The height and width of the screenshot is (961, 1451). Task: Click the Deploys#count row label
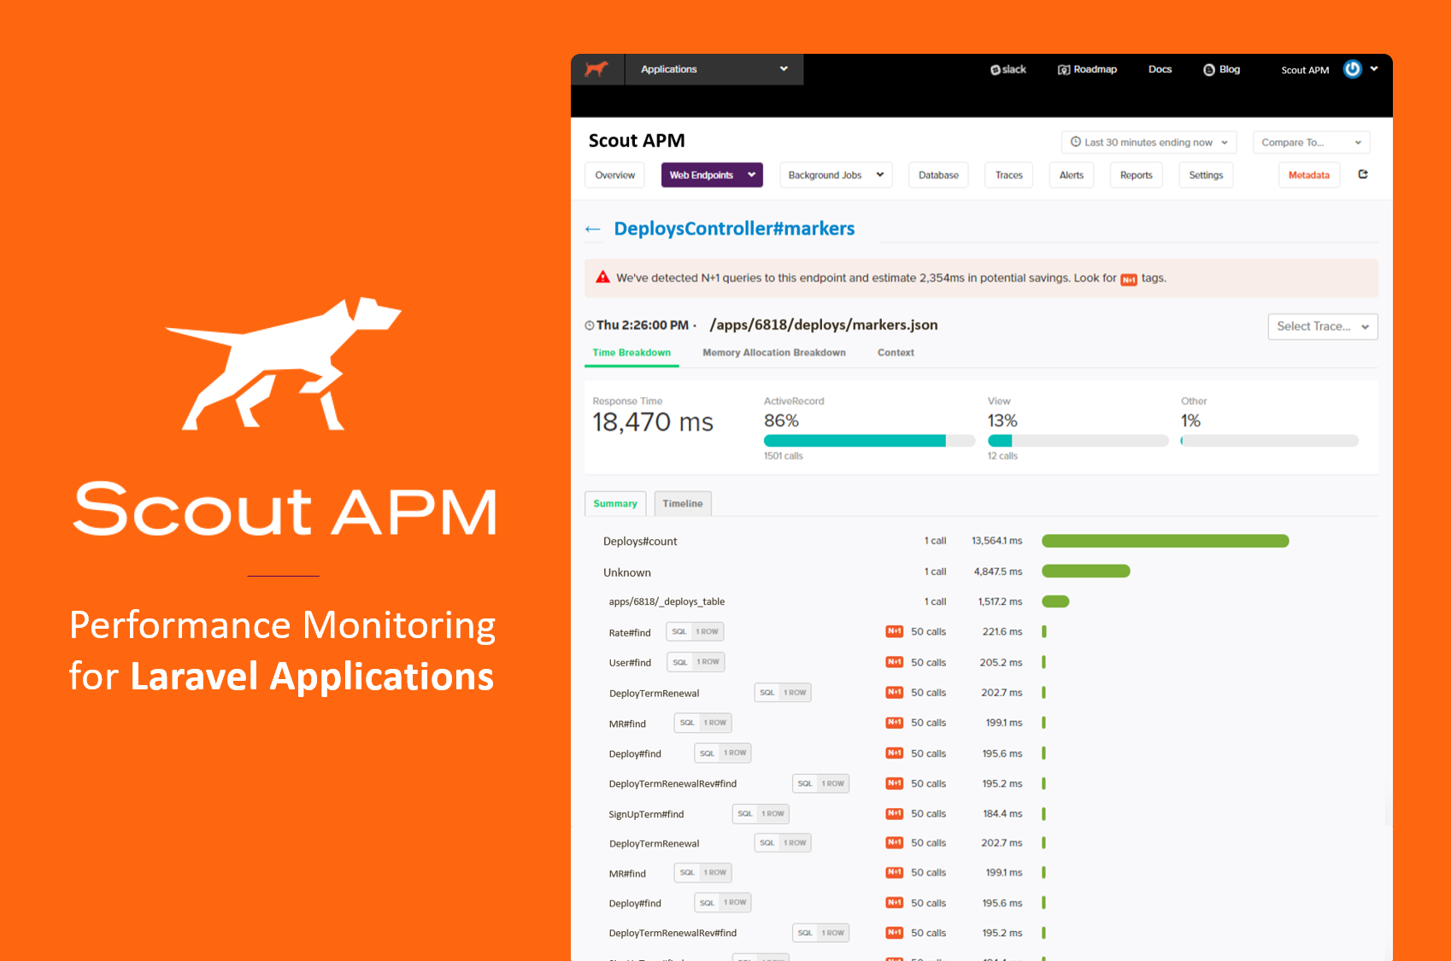click(x=640, y=542)
